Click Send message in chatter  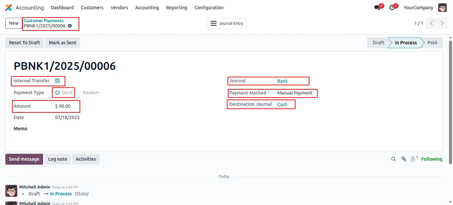click(x=24, y=159)
